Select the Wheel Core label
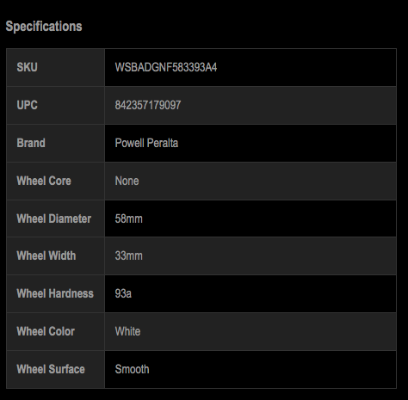Viewport: 408px width, 400px height. coord(44,181)
